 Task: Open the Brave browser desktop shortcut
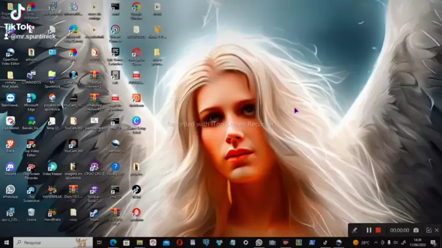pos(10,146)
